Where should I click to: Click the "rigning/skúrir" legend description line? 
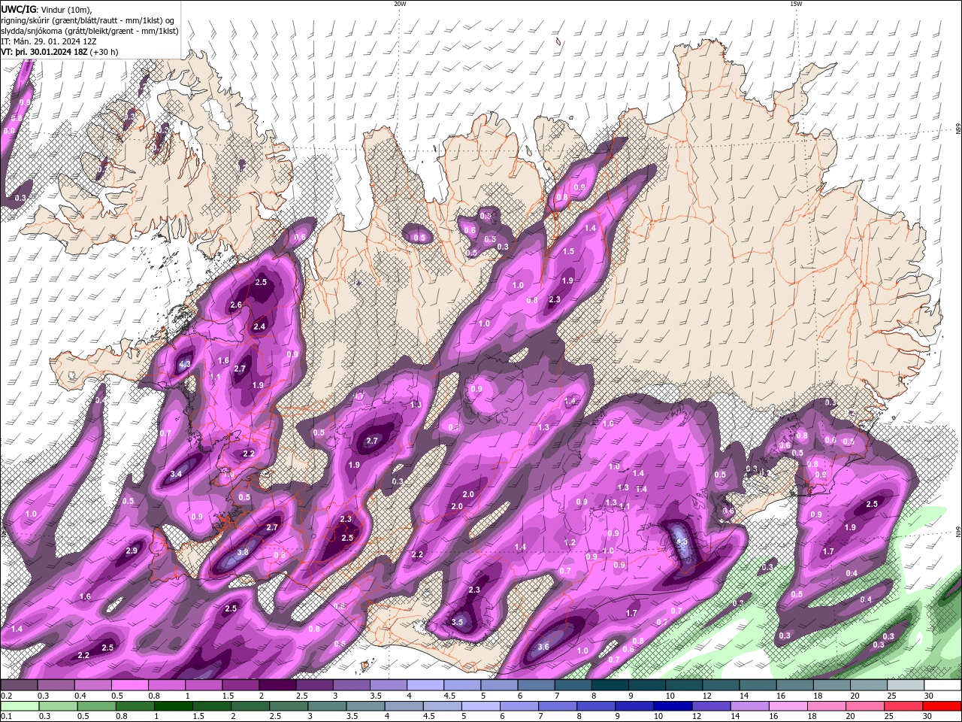88,20
